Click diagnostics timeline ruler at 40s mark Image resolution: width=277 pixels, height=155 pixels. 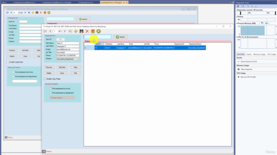point(249,13)
